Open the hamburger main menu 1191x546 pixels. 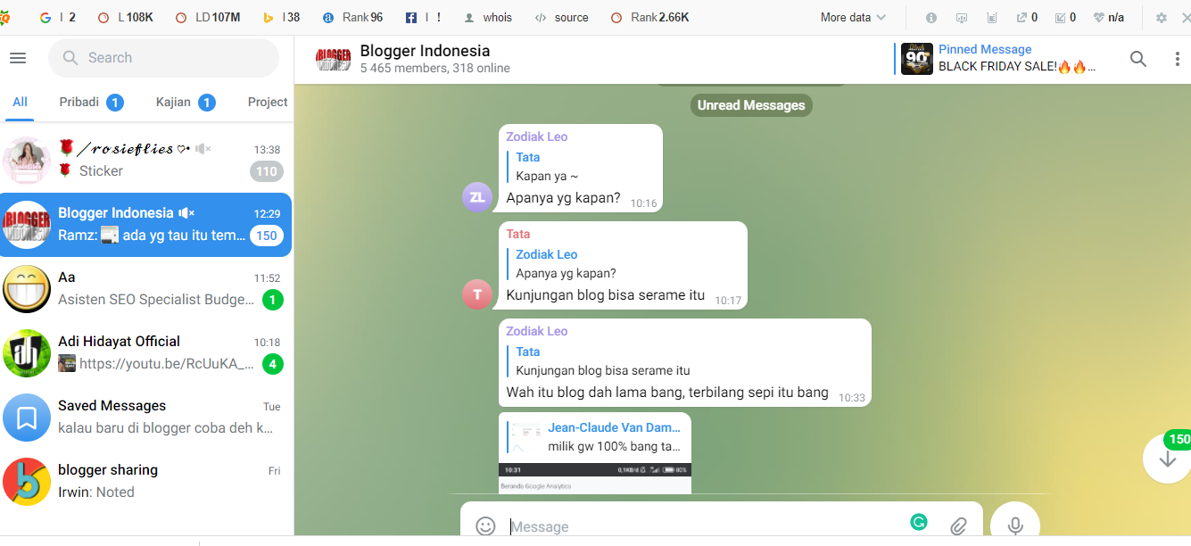(18, 58)
